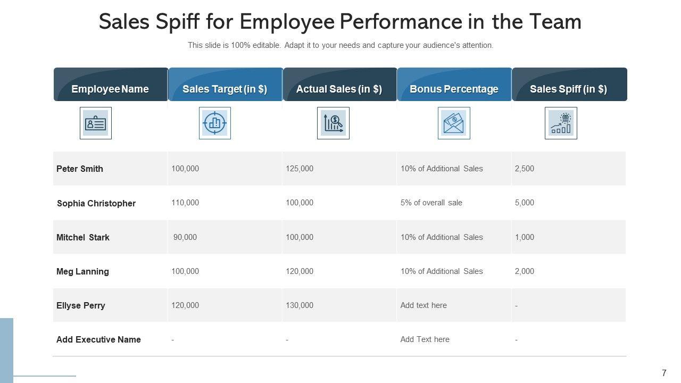Click the employee ID card icon
Screen dimensions: 681x383
pyautogui.click(x=96, y=123)
